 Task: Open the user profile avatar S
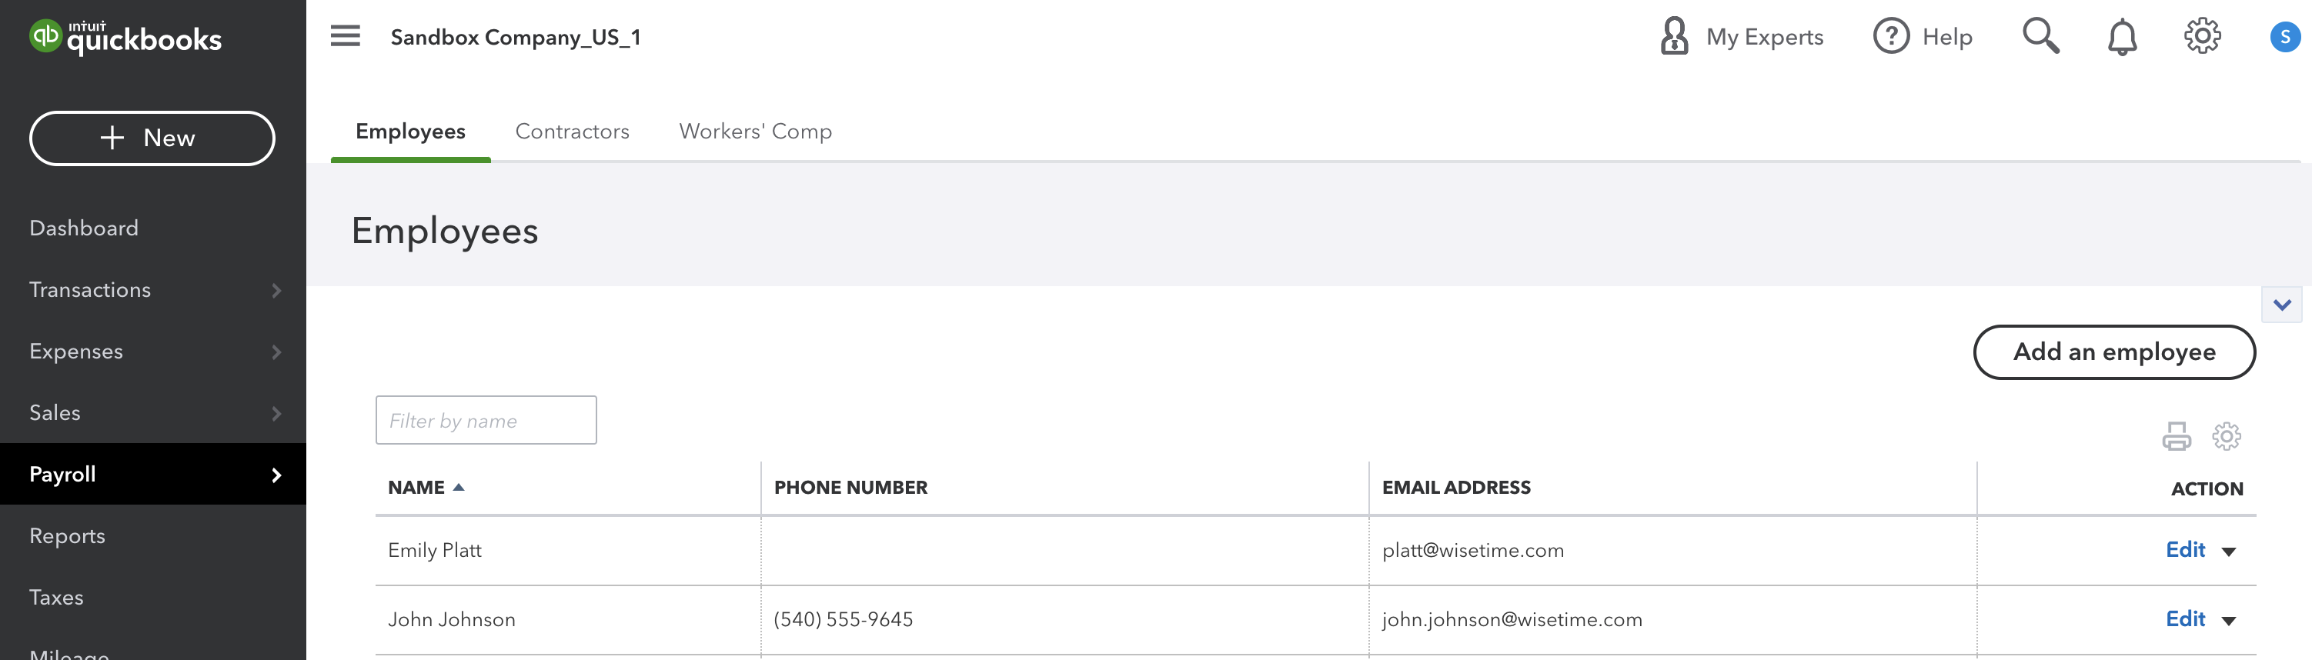[2284, 37]
